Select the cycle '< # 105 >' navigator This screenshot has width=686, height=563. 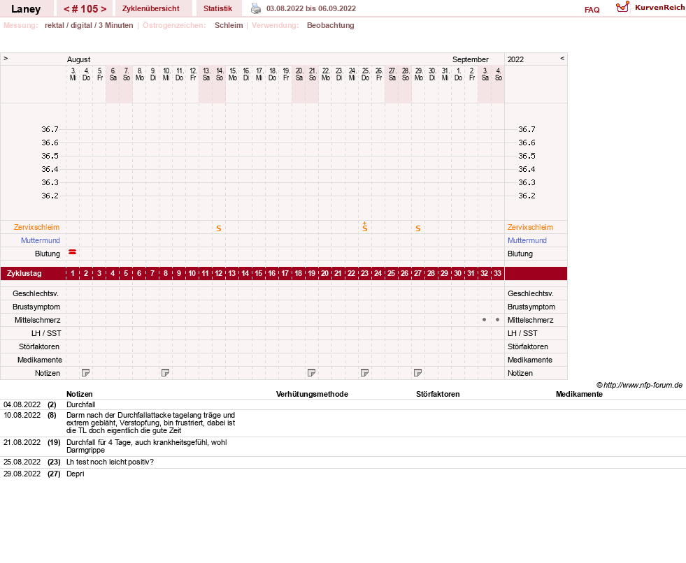[85, 9]
